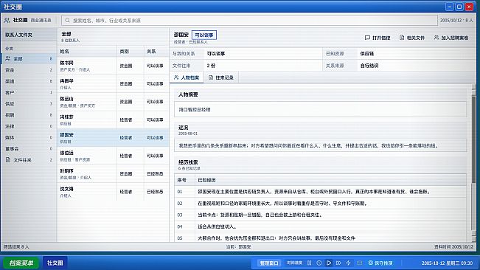Click the 相关文件 document icon
The height and width of the screenshot is (270, 480).
402,38
